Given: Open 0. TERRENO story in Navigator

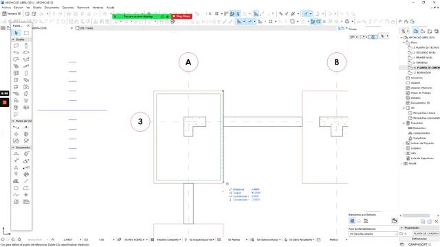Looking at the screenshot, I should click(420, 62).
